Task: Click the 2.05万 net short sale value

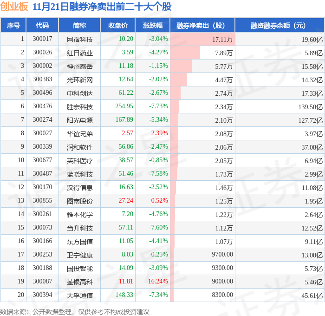Action: 224,161
